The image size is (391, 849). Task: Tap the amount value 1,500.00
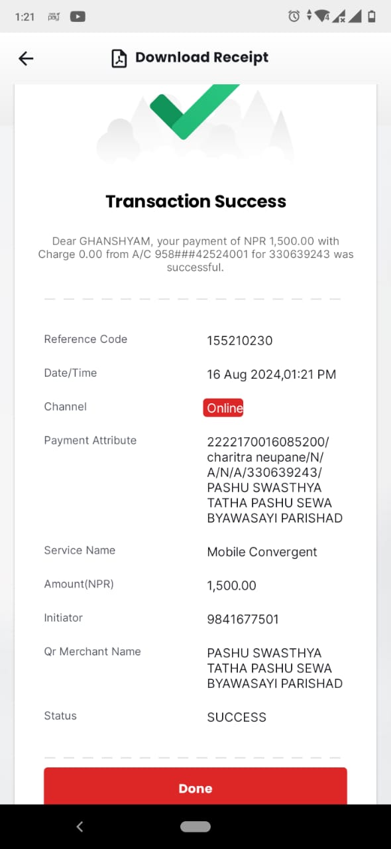(232, 586)
